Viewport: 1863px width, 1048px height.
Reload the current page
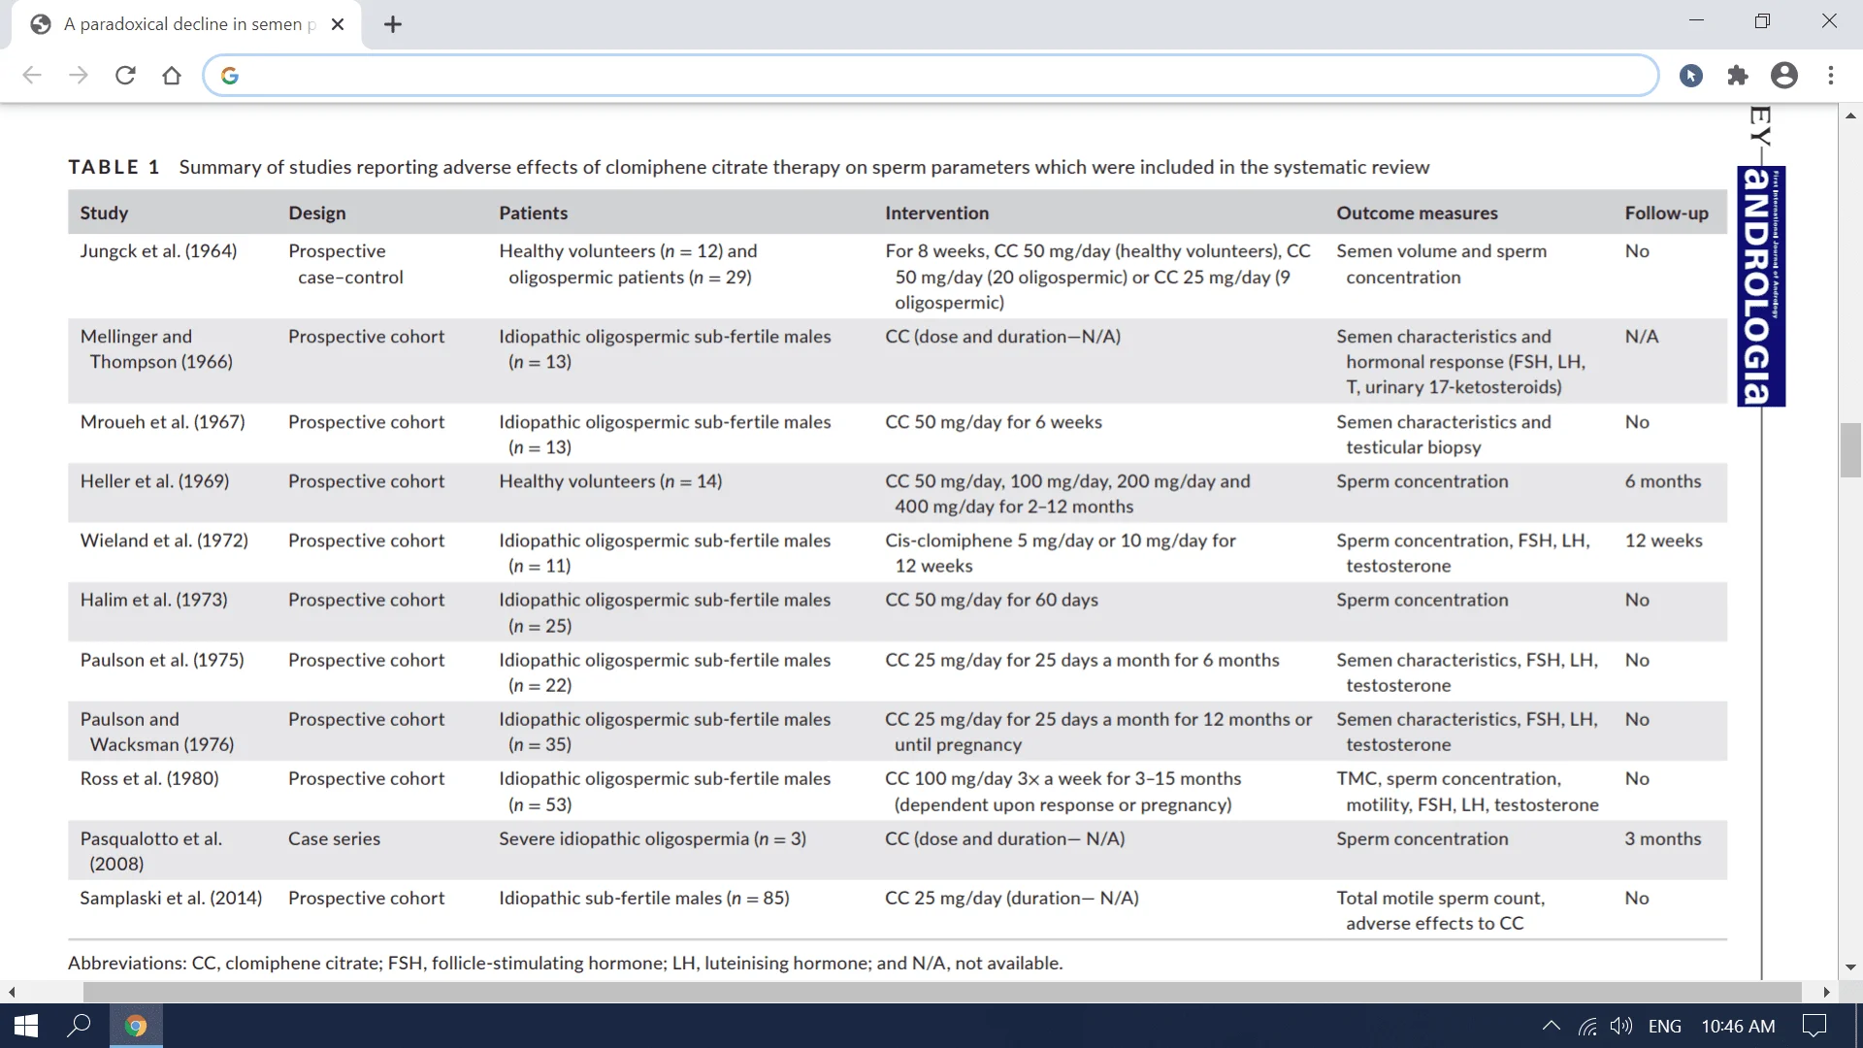pyautogui.click(x=125, y=76)
